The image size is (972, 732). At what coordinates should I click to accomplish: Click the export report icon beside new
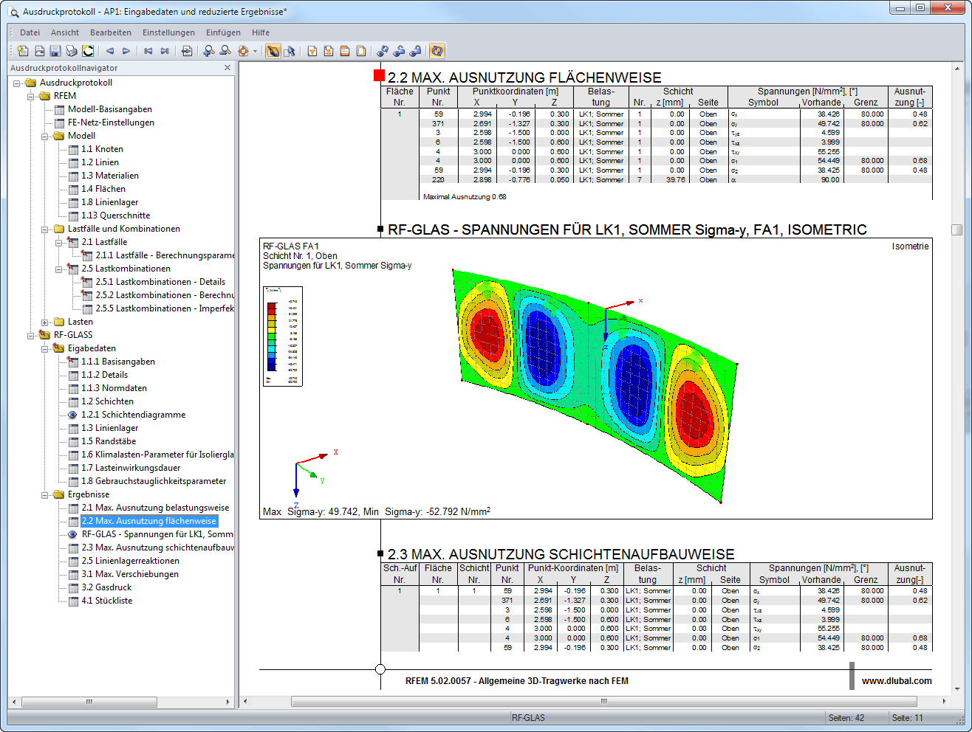pos(39,51)
